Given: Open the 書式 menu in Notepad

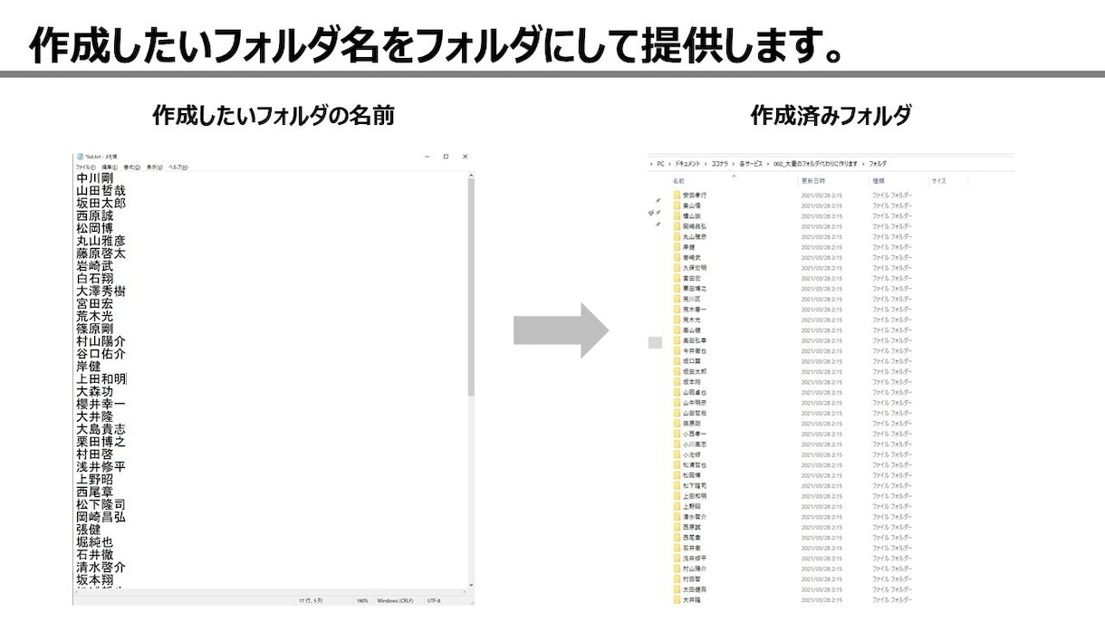Looking at the screenshot, I should click(x=132, y=167).
